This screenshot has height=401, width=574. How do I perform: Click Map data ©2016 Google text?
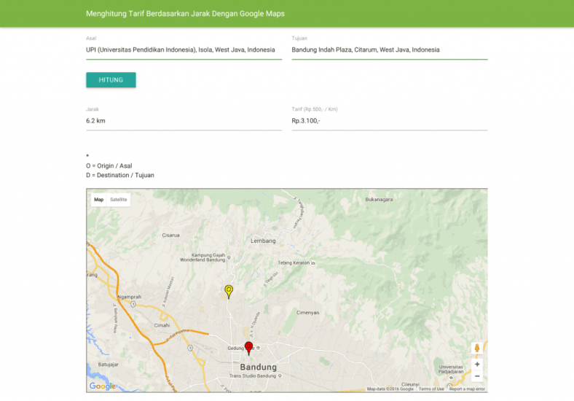click(390, 389)
